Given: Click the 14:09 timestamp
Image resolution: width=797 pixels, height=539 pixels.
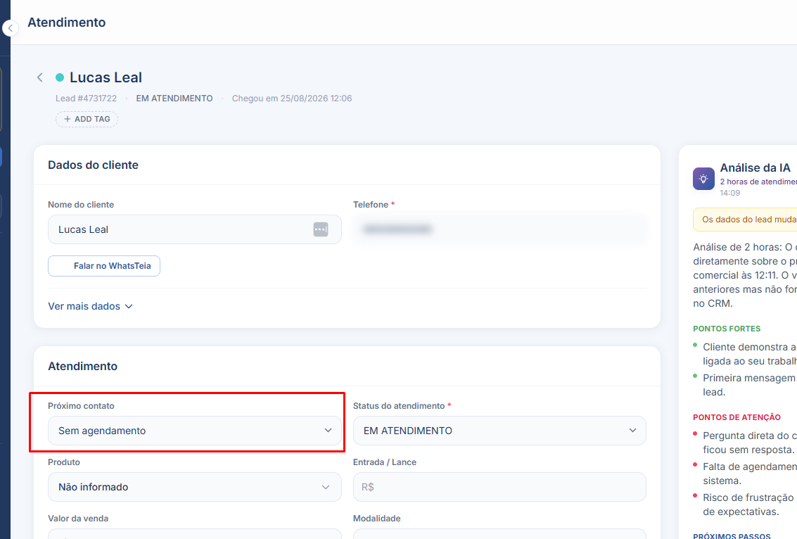Looking at the screenshot, I should pyautogui.click(x=730, y=193).
